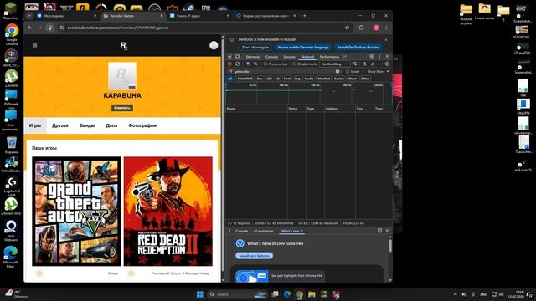The image size is (536, 301).
Task: Open the Grand Theft Auto V cover
Action: coord(76,212)
